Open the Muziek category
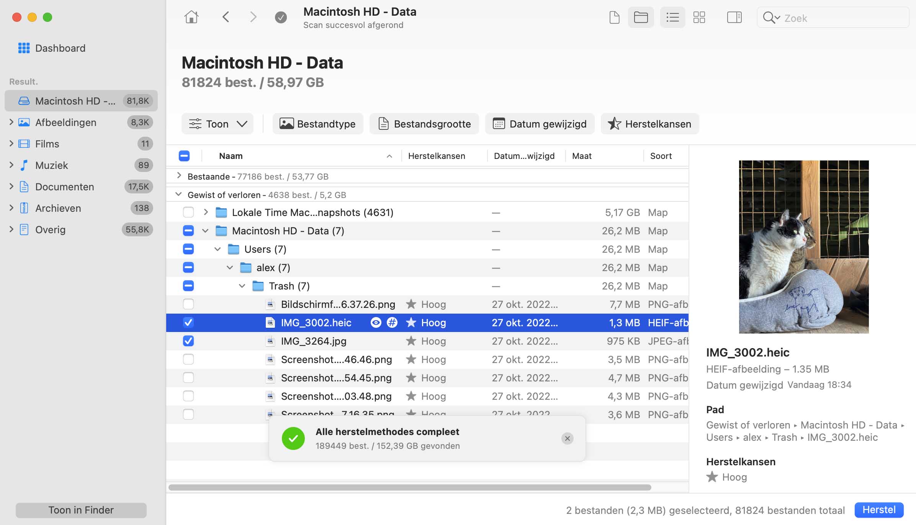The width and height of the screenshot is (916, 525). pos(81,165)
